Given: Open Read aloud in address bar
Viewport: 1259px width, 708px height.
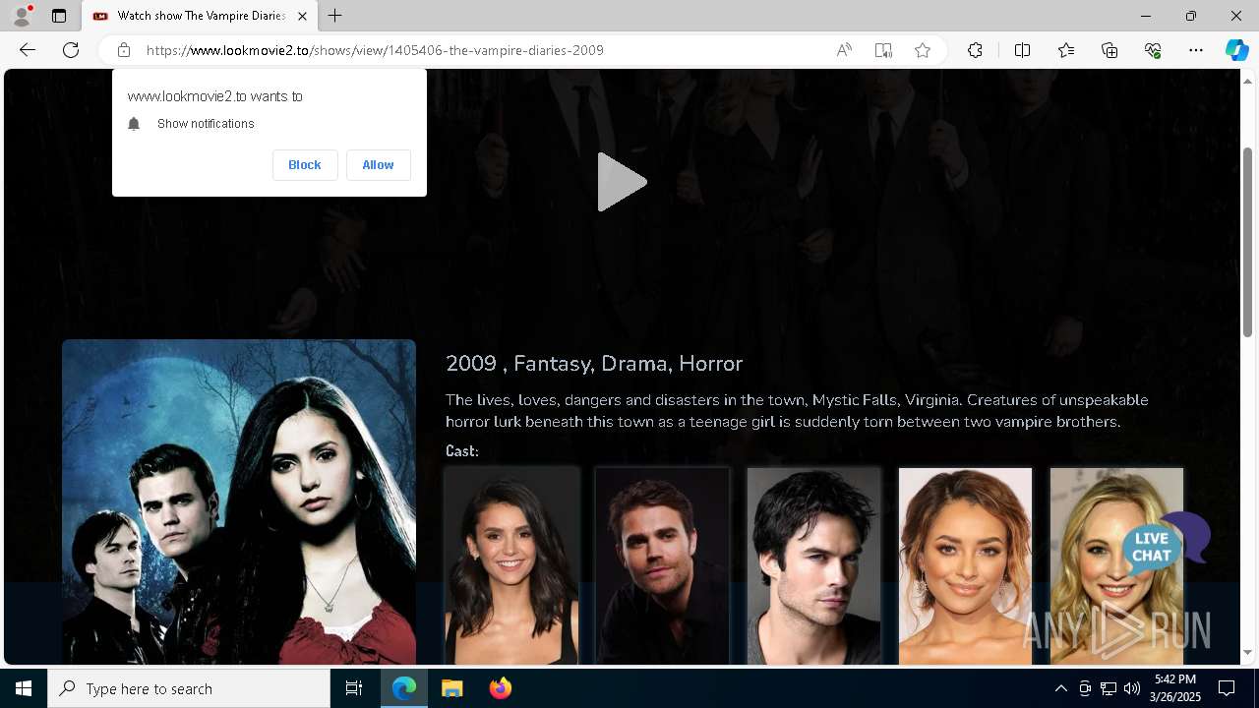Looking at the screenshot, I should coord(844,50).
